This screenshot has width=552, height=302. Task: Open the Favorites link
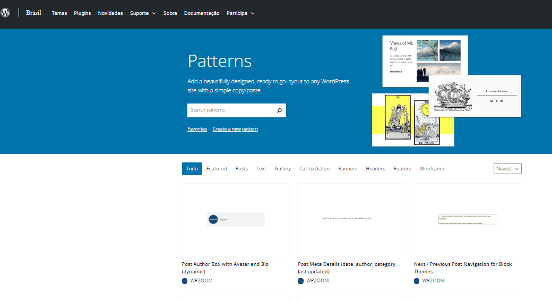[197, 129]
